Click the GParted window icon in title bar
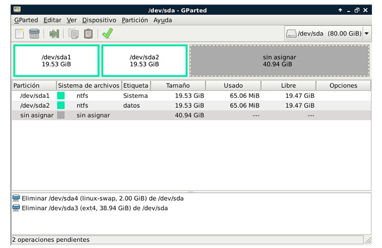 coord(17,10)
